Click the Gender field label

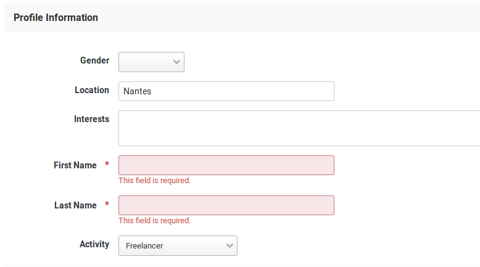pos(94,60)
